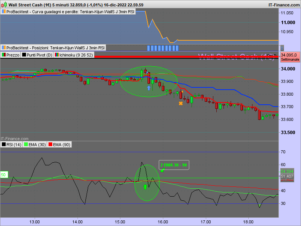
Task: Click the black swatch beside Punti Pivot (D)
Action: [x=24, y=55]
